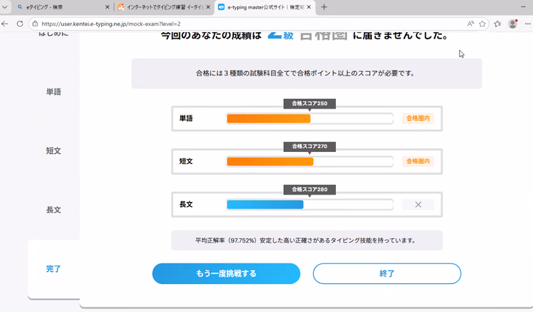The image size is (533, 312).
Task: Click the もう一度挑戦する button
Action: pyautogui.click(x=226, y=273)
